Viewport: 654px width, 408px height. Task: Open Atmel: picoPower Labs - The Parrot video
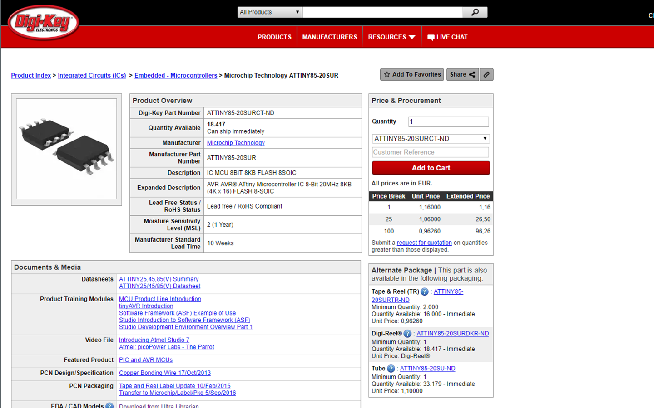[x=166, y=347]
